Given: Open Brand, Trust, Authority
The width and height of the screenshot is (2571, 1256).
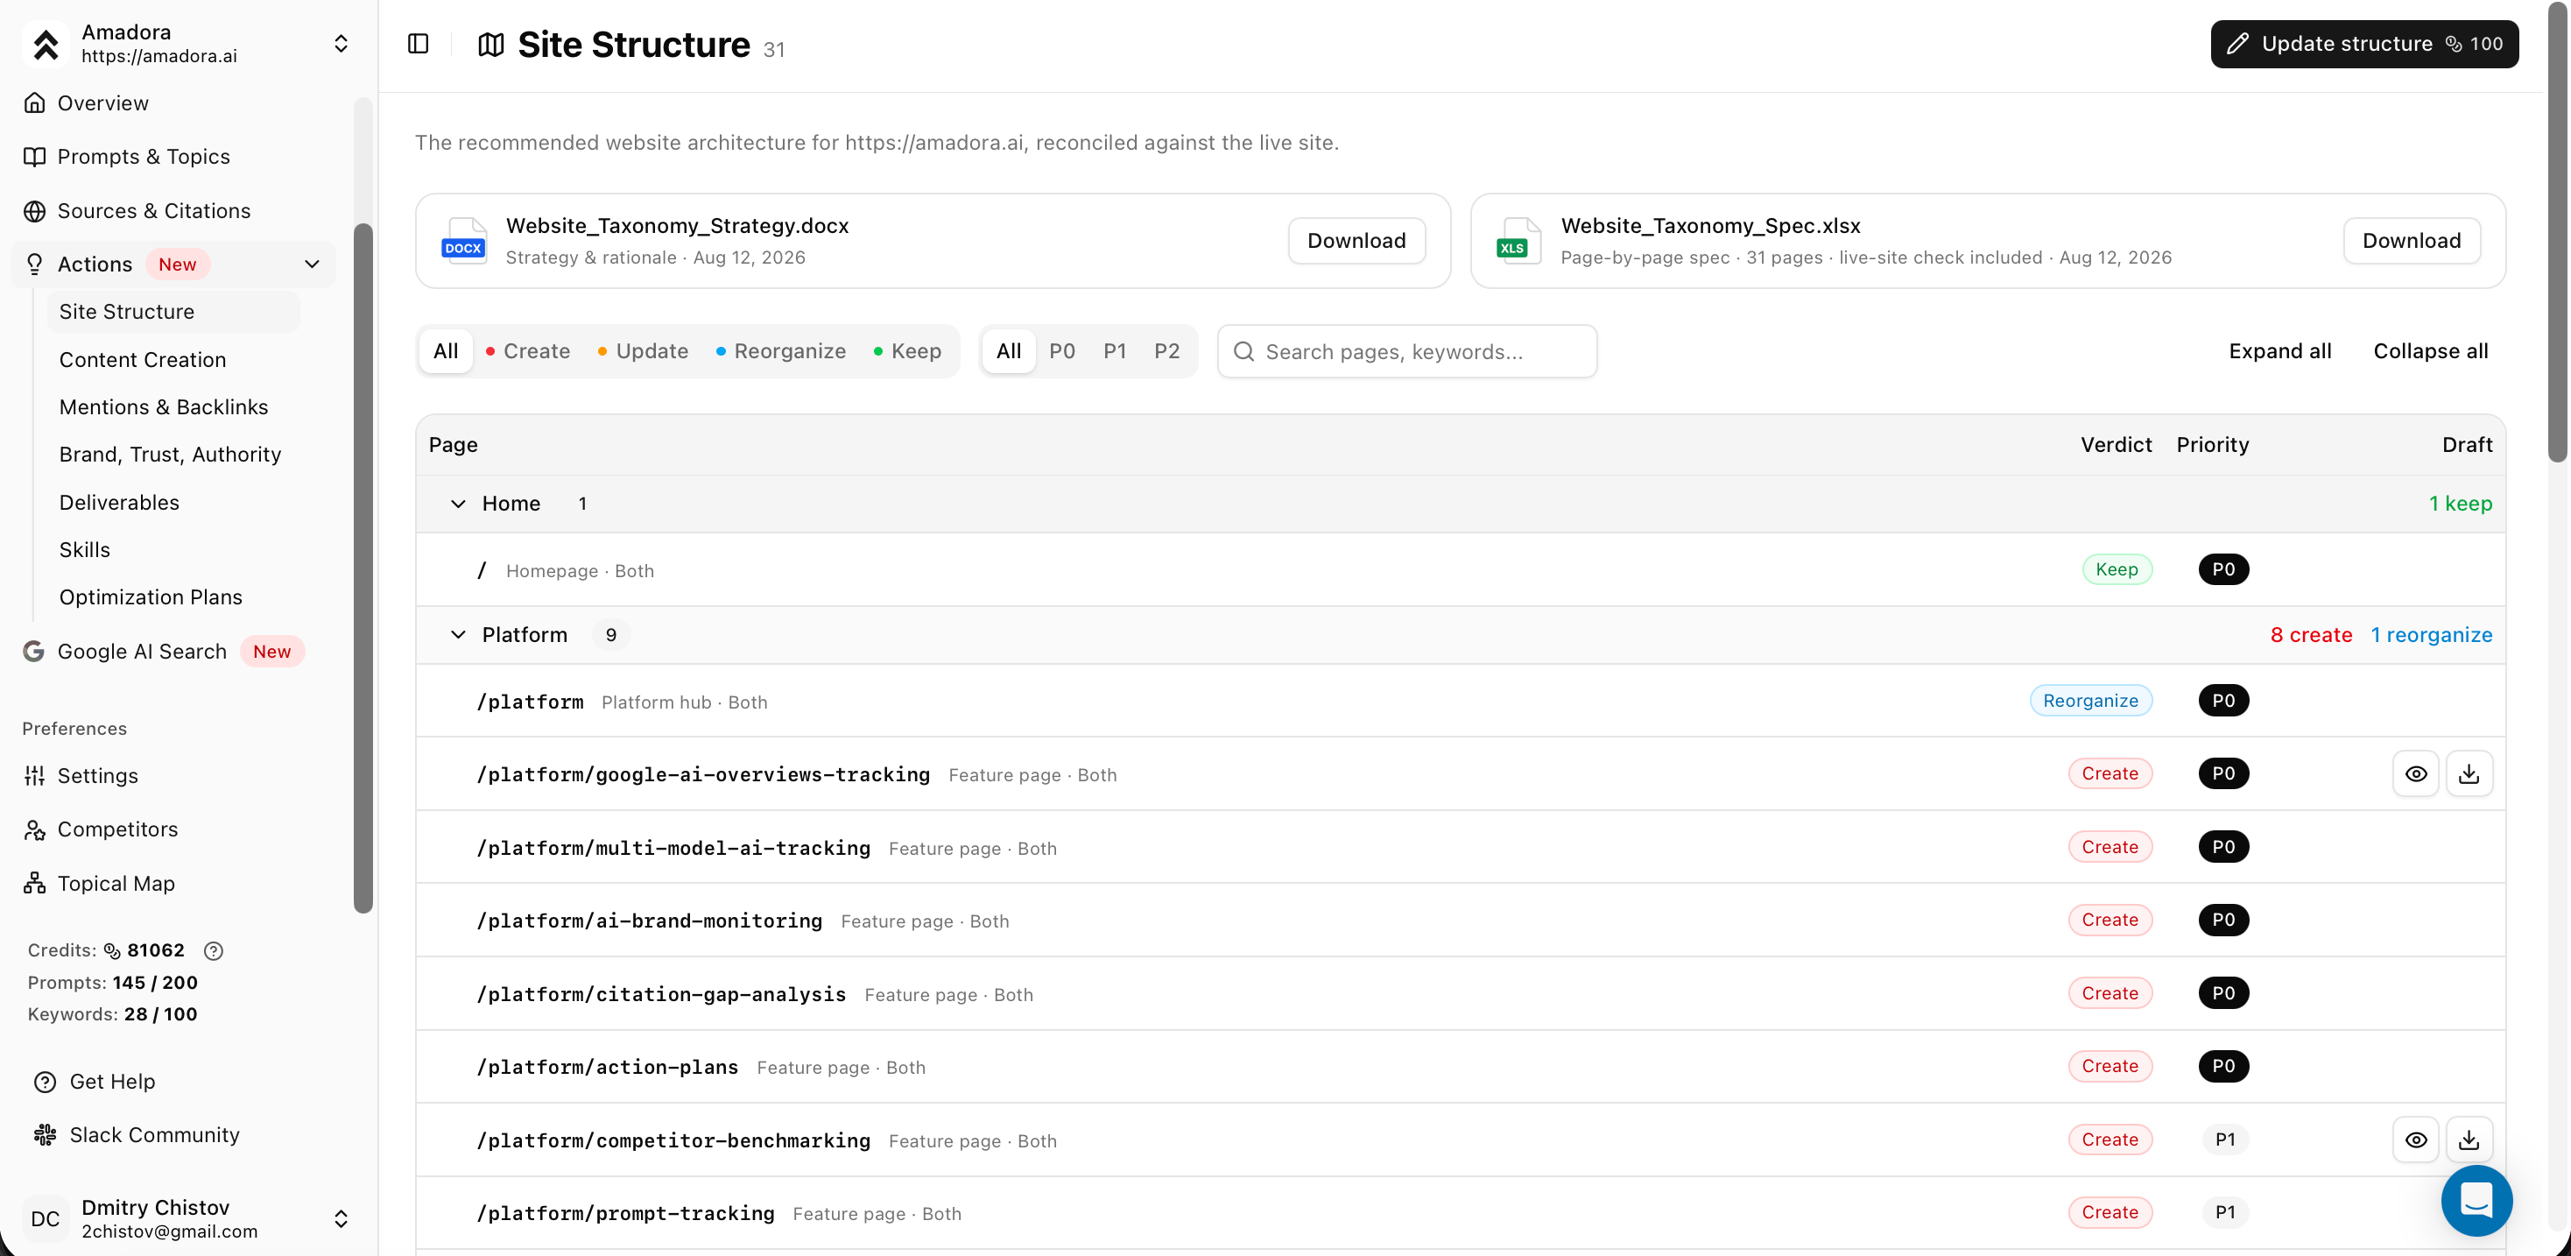Looking at the screenshot, I should (170, 455).
